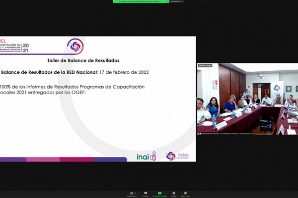The width and height of the screenshot is (298, 198).
Task: Click the inai logo on slide
Action: click(147, 156)
